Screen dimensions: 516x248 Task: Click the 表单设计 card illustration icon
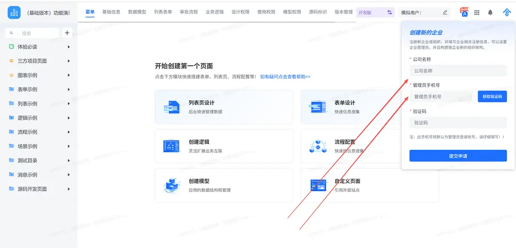(x=318, y=107)
